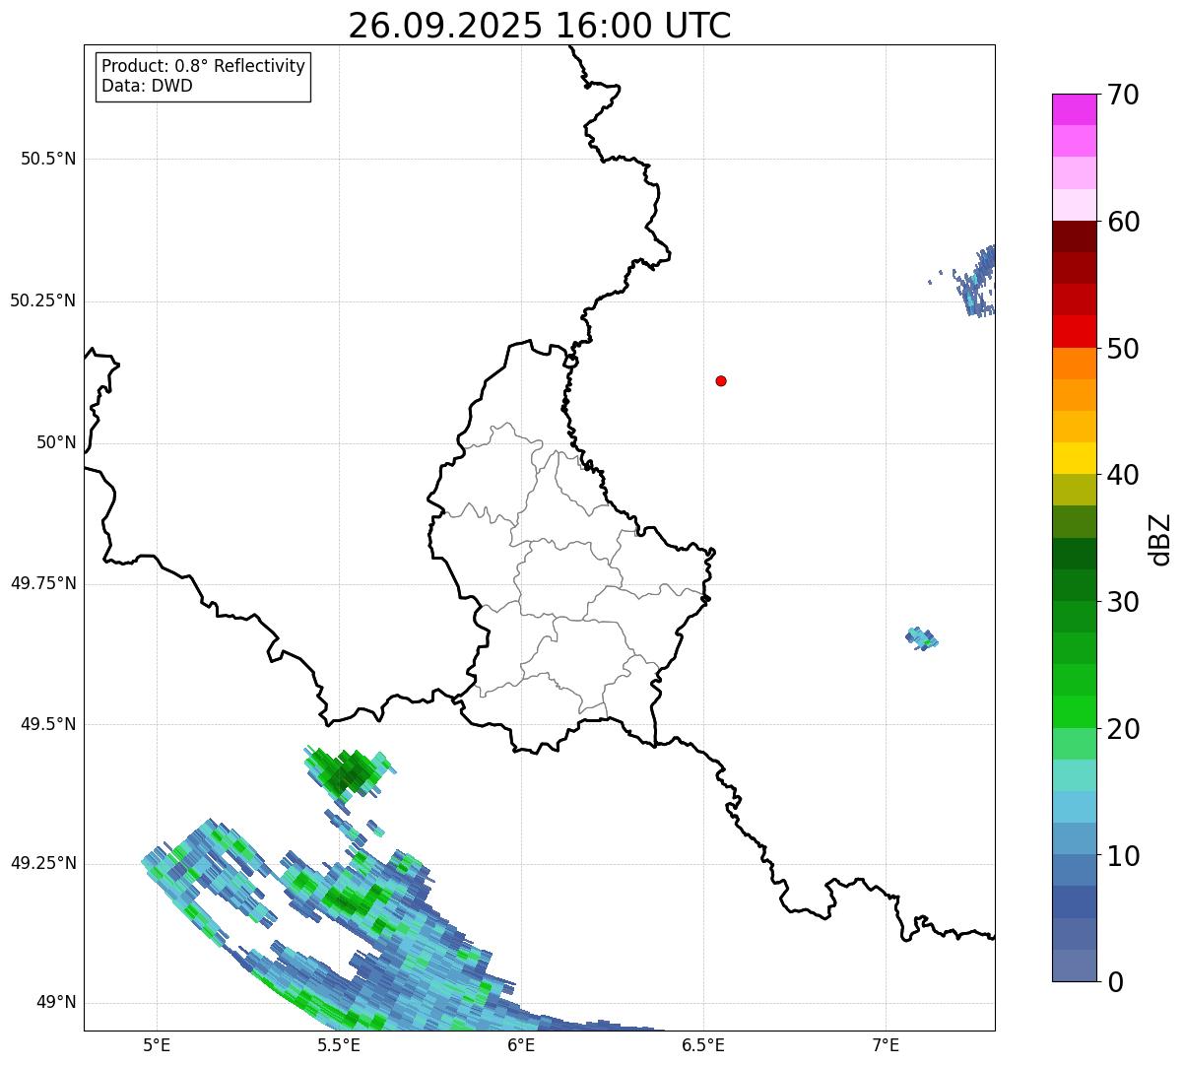Click the colorbar 40 tick label
The image size is (1184, 1065).
pos(1123,475)
